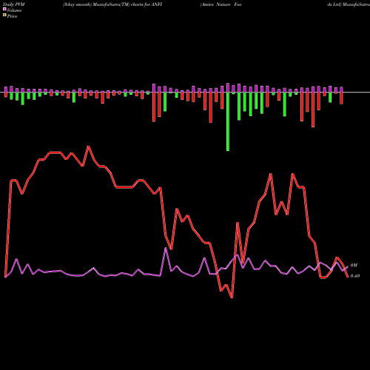Viewport: 370px width, 370px height.
Task: Click the 0M volume axis label
Action: point(354,266)
